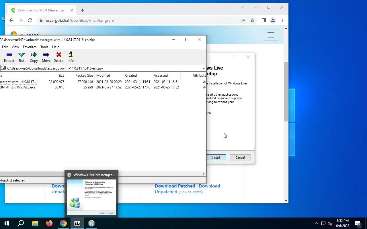Image resolution: width=367 pixels, height=229 pixels.
Task: Click right arrow of 7-Zip horizontal scrollbar
Action: coord(203,174)
